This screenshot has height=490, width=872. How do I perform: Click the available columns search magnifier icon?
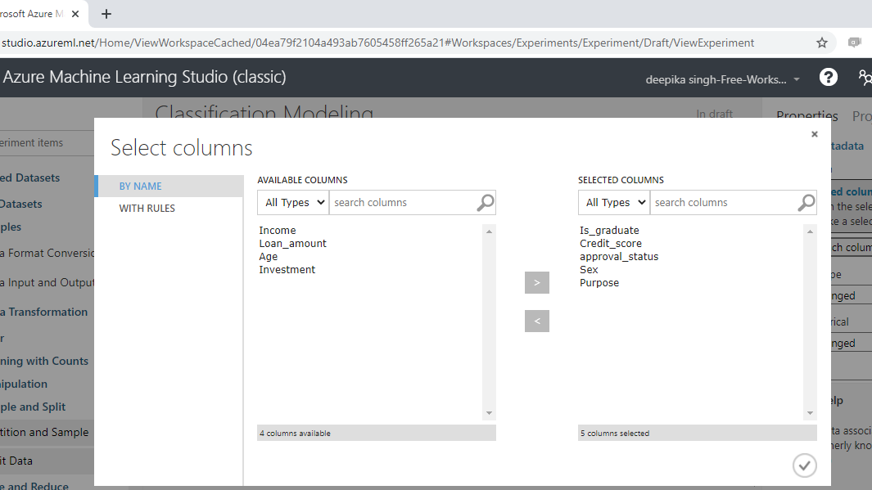click(485, 203)
